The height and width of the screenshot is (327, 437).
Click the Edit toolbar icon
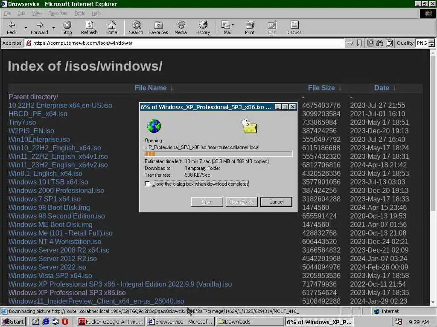tap(272, 28)
